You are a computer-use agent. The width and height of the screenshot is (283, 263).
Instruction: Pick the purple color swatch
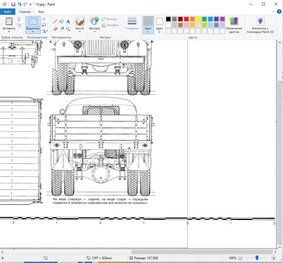pos(222,19)
